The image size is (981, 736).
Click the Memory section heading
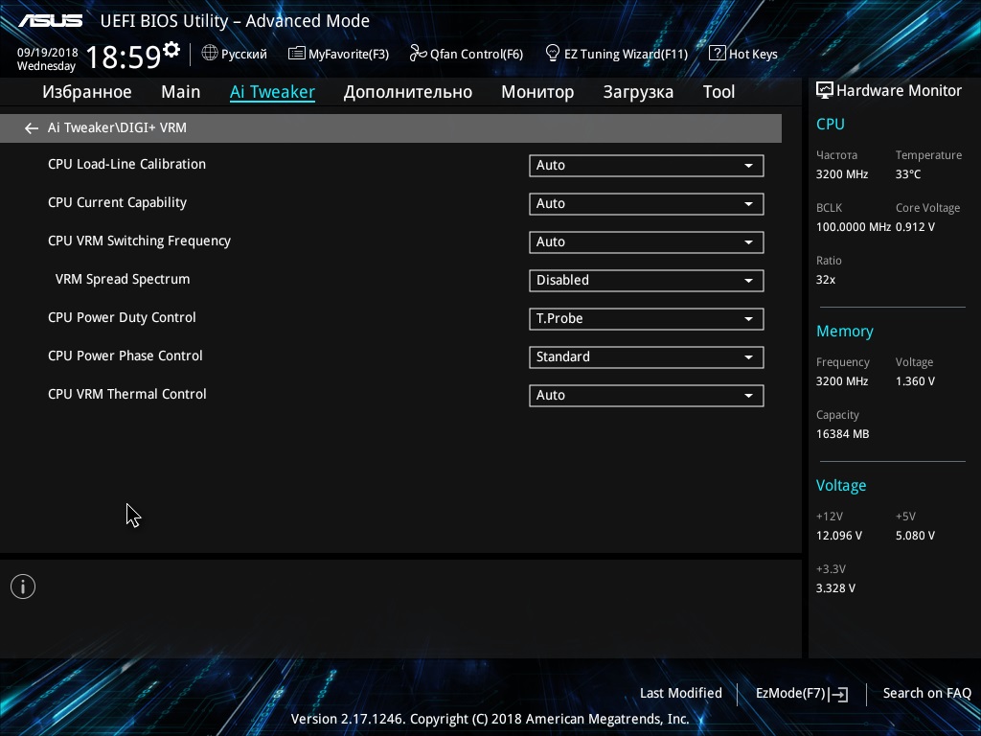[x=845, y=331]
